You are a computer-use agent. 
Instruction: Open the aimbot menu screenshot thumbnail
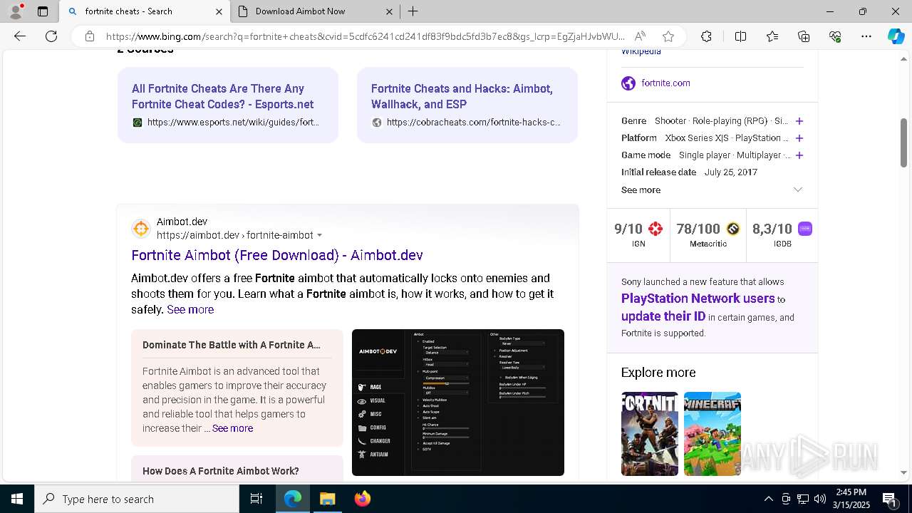458,403
